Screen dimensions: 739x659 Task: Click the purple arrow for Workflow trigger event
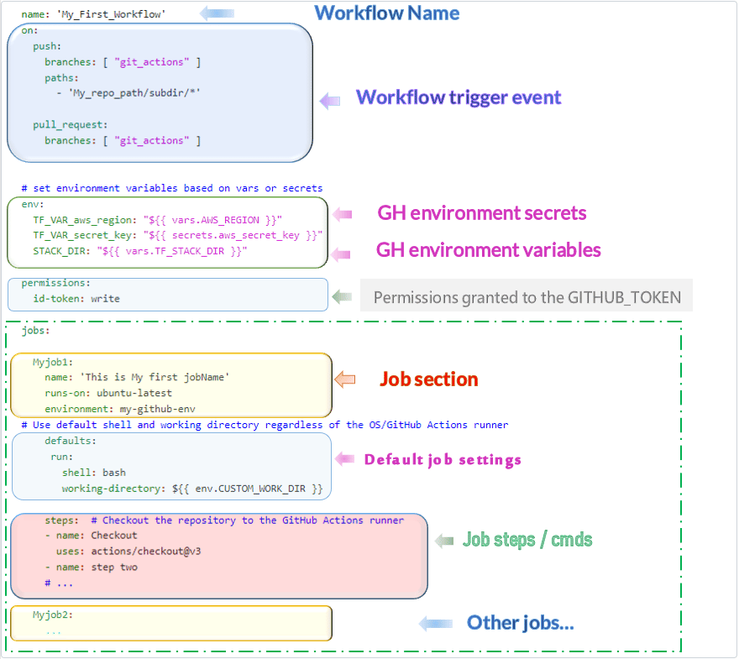point(330,101)
